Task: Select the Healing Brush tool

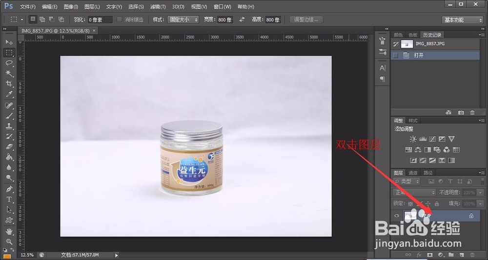Action: coord(9,106)
